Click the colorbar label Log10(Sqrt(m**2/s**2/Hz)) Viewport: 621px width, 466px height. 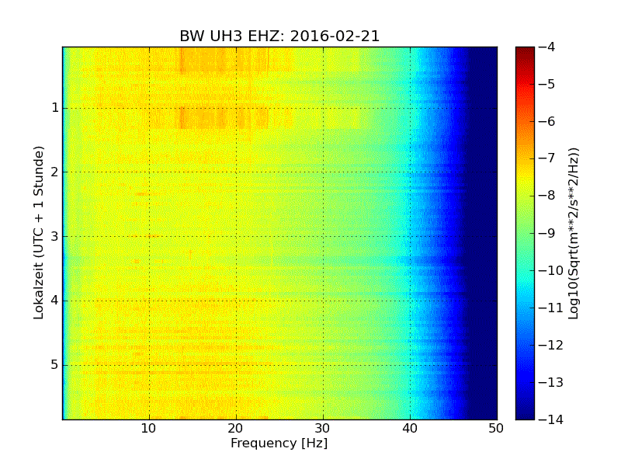click(573, 234)
